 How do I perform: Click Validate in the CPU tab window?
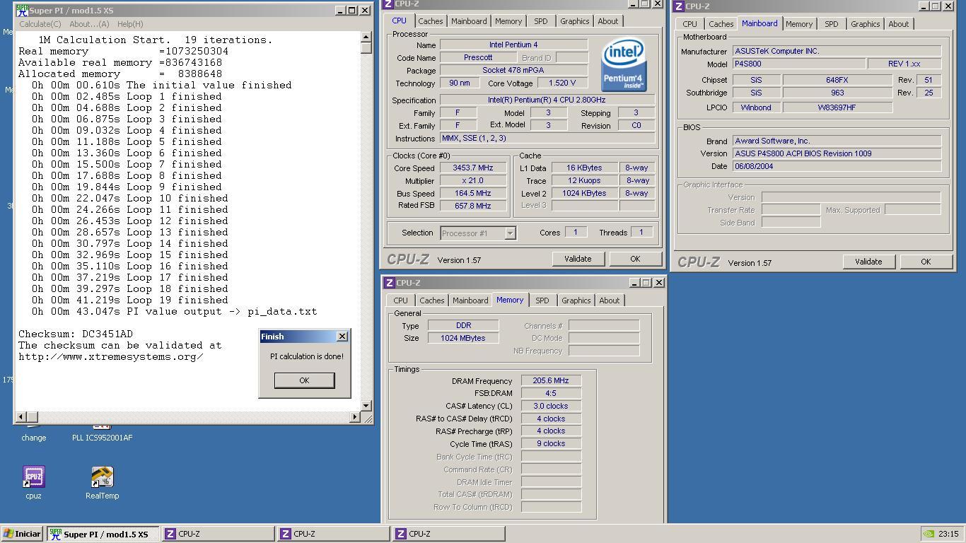point(578,259)
